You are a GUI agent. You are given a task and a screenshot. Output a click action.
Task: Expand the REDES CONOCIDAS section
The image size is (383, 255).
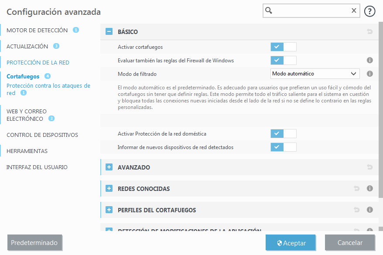(109, 188)
